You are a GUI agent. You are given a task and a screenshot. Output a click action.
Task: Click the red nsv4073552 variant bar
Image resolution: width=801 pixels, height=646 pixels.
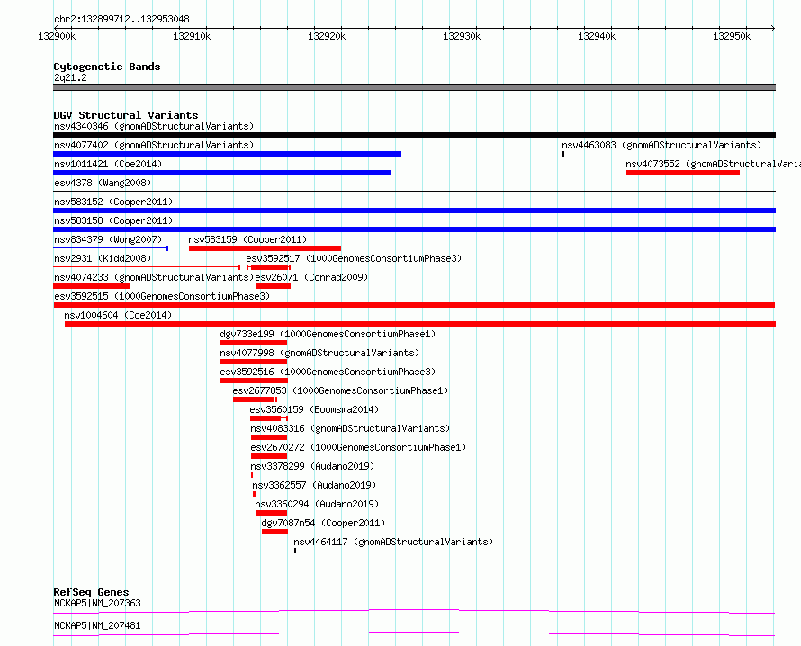pos(683,173)
